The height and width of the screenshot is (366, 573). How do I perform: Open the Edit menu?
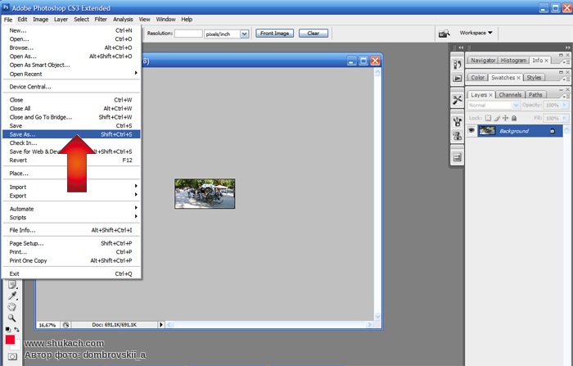[22, 20]
